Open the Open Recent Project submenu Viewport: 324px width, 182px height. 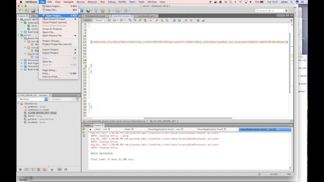coord(59,19)
